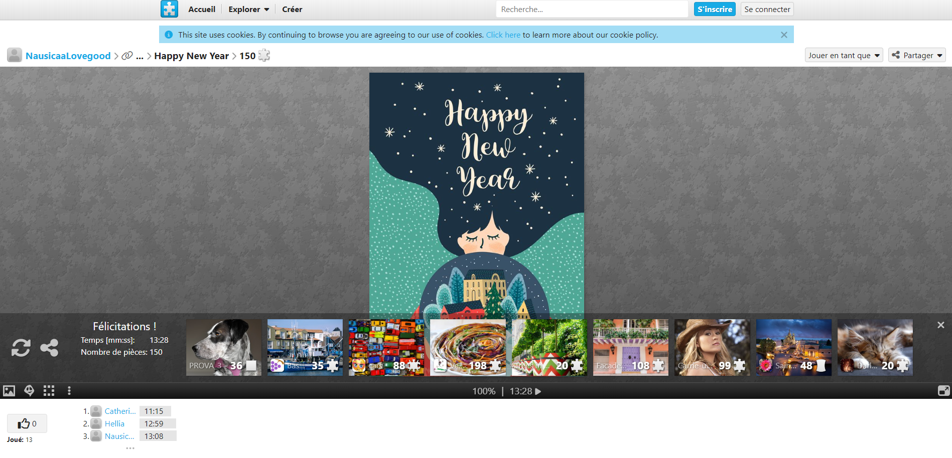This screenshot has height=458, width=952.
Task: Open the NausicaaLovegood profile link
Action: [68, 56]
